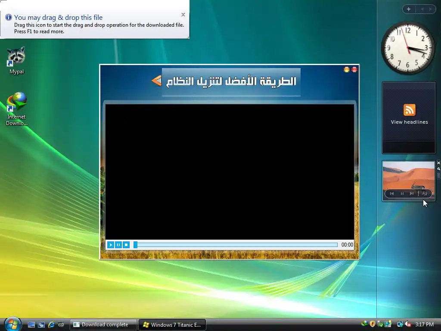Add a gadget with the plus button
This screenshot has width=441, height=331.
[409, 9]
